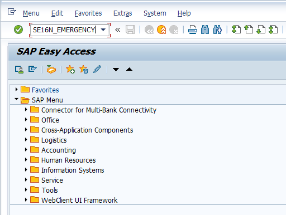Image resolution: width=286 pixels, height=215 pixels.
Task: Select the Human Resources tree label
Action: point(69,160)
